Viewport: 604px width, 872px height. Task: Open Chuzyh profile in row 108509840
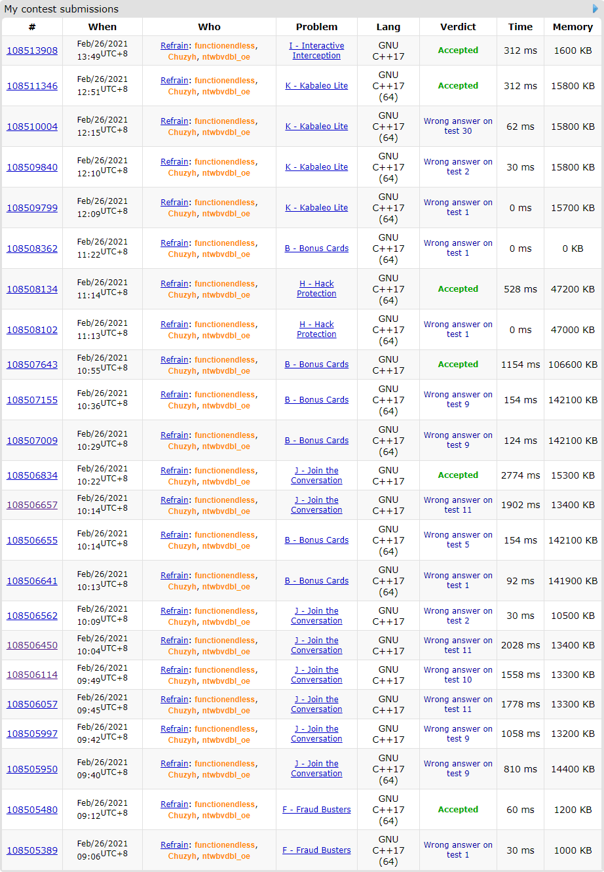coord(182,173)
